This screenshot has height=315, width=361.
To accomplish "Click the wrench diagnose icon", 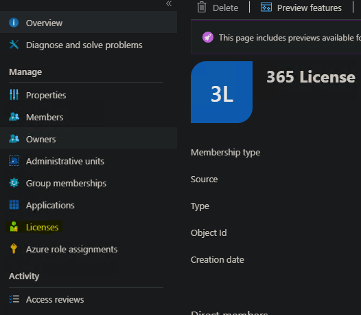I will pyautogui.click(x=14, y=45).
